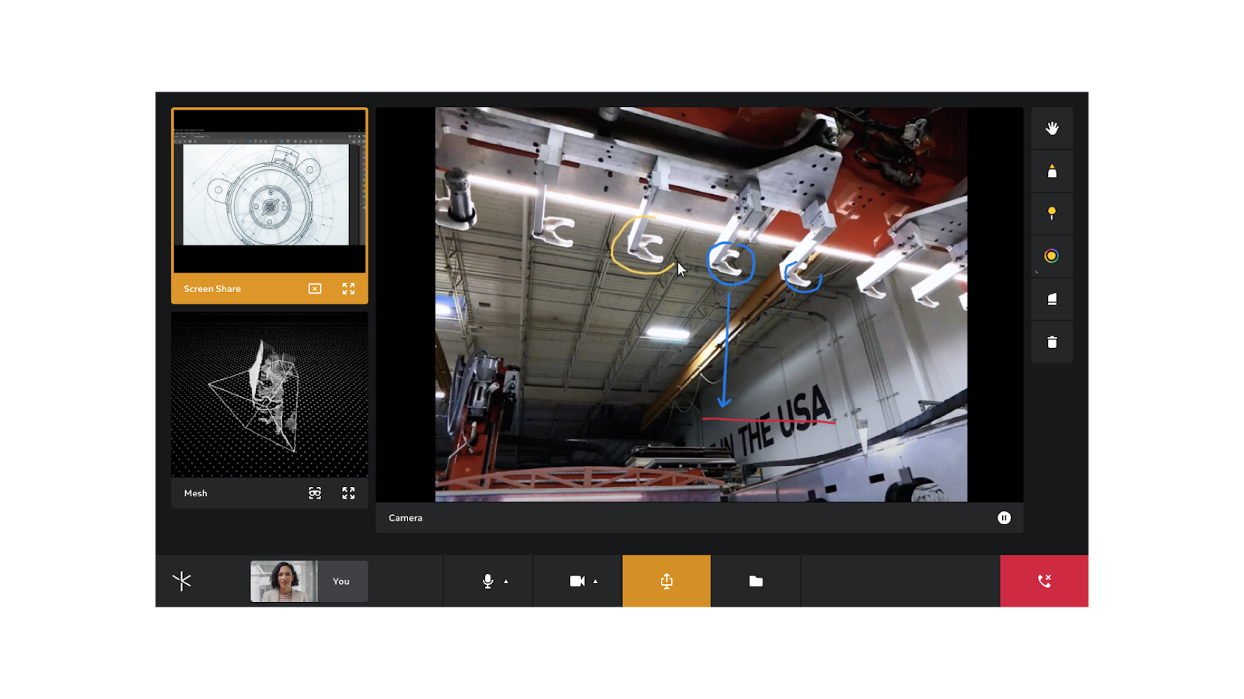End the call

tap(1044, 581)
